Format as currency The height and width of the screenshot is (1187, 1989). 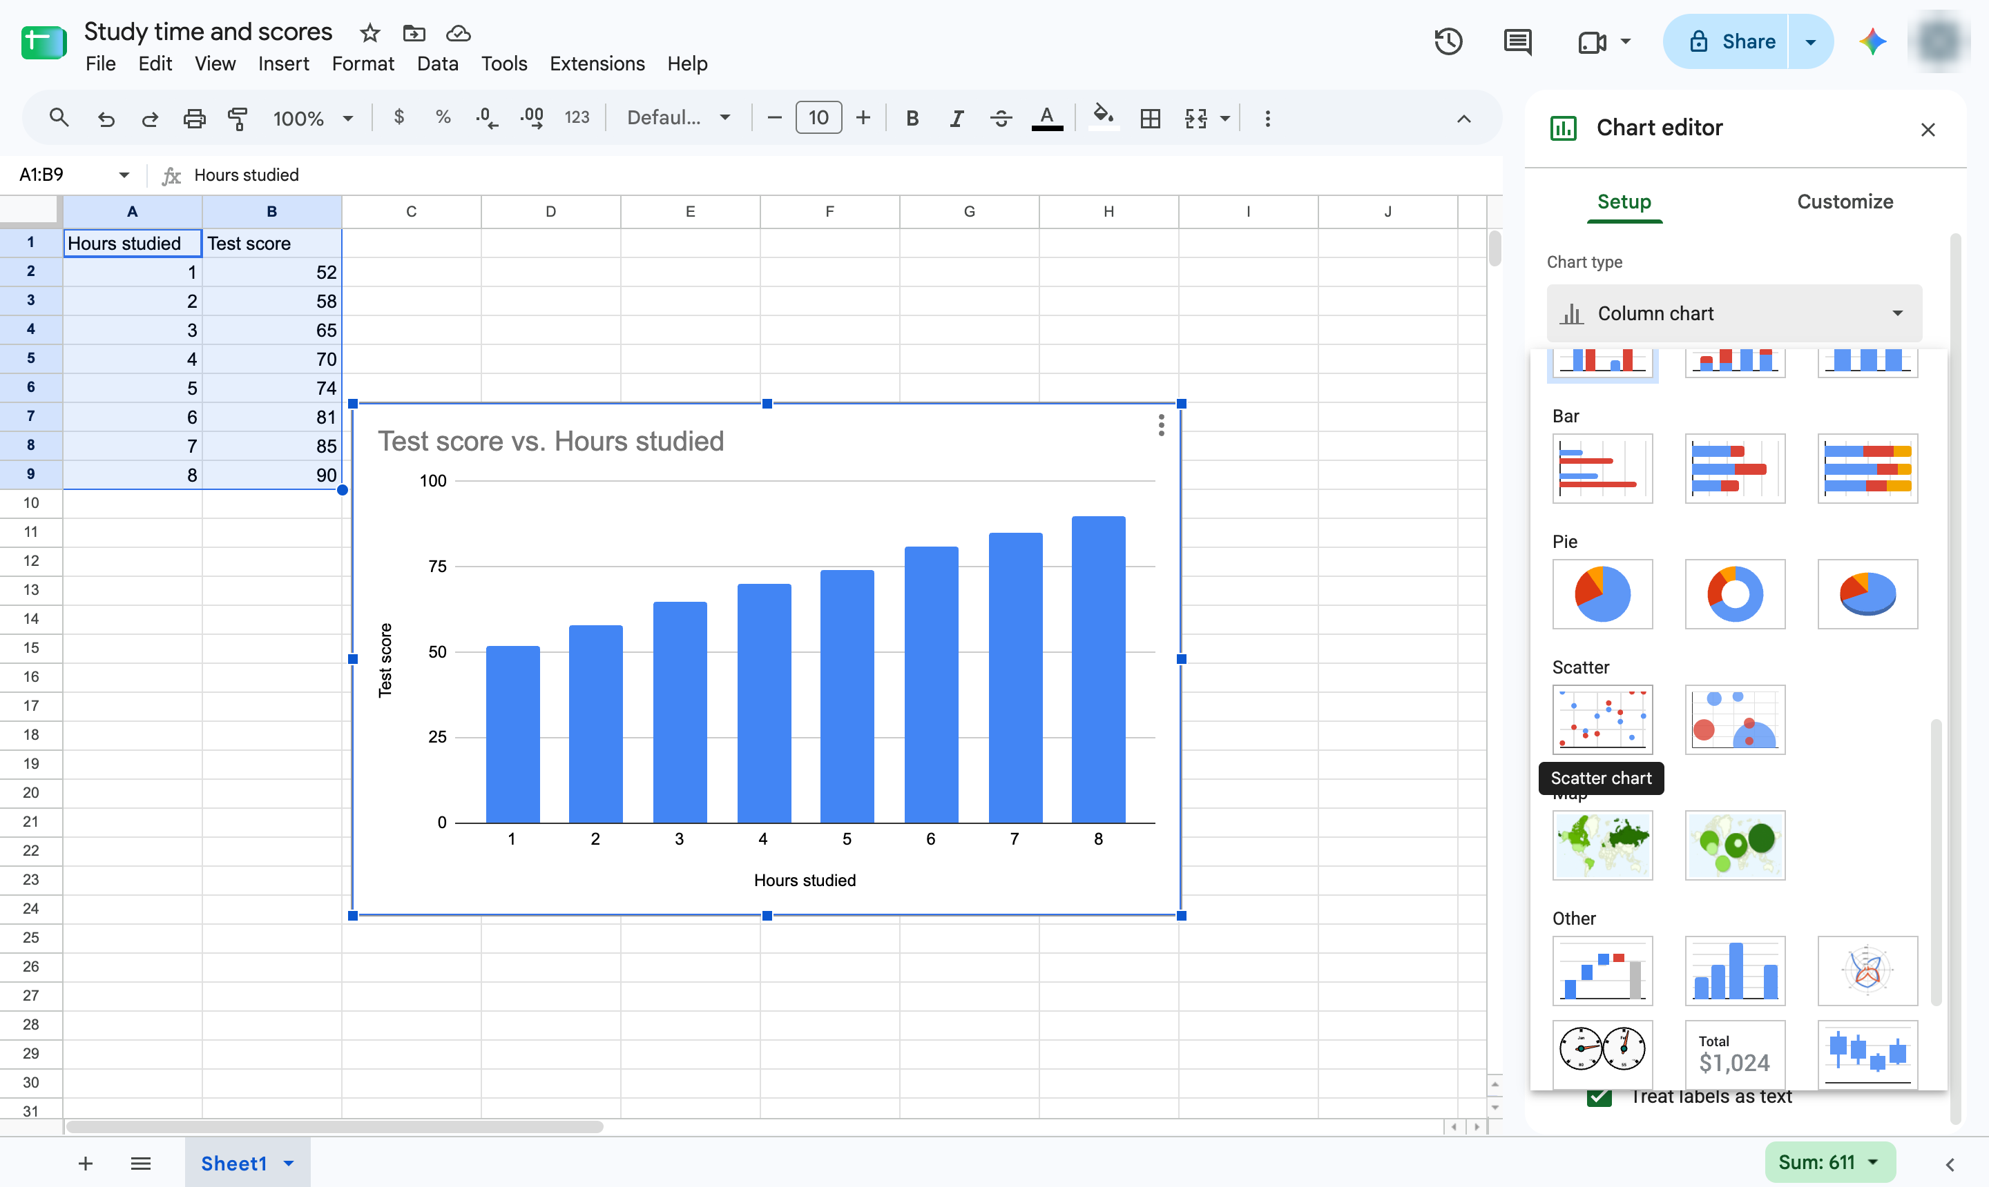tap(398, 117)
